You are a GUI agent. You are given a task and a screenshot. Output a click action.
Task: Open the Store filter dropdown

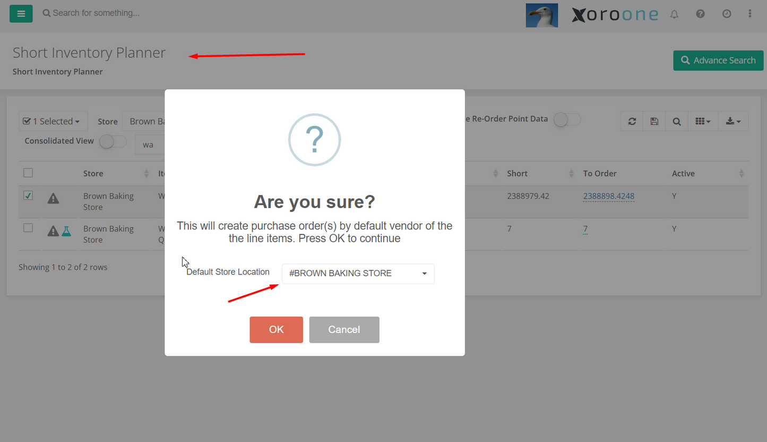144,121
